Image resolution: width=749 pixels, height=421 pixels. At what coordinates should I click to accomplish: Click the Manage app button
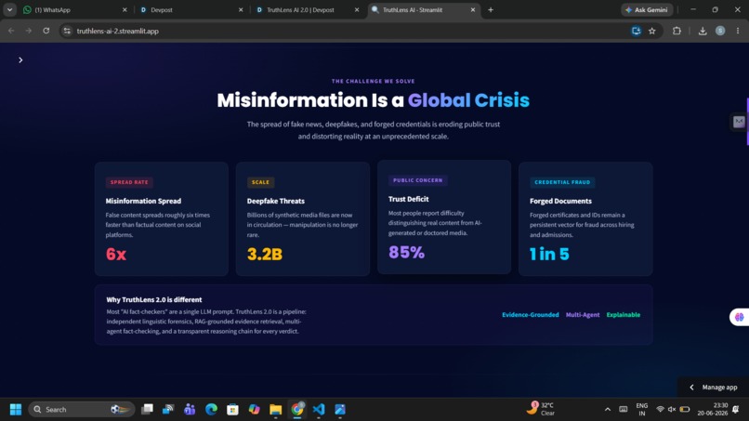point(714,387)
